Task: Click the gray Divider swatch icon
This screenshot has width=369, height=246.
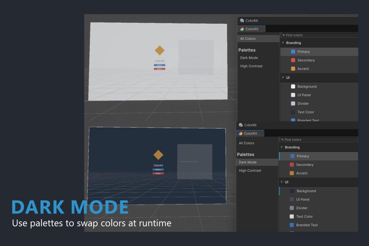Action: point(293,103)
